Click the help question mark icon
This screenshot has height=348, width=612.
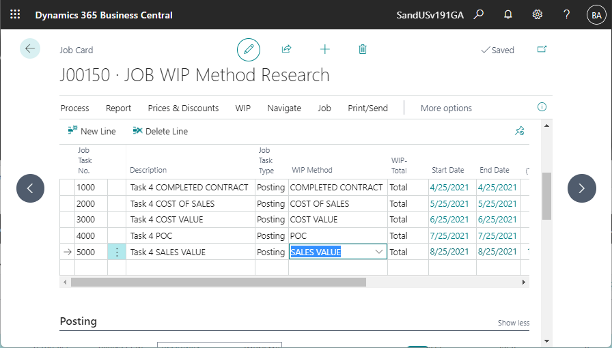click(566, 14)
